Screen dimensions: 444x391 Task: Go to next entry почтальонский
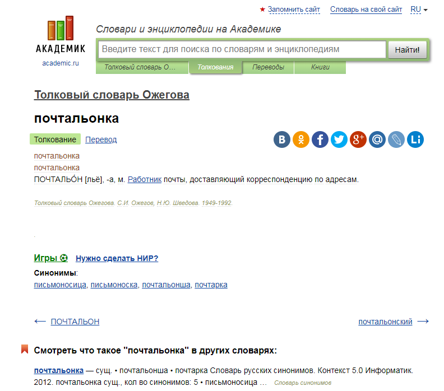click(x=385, y=322)
